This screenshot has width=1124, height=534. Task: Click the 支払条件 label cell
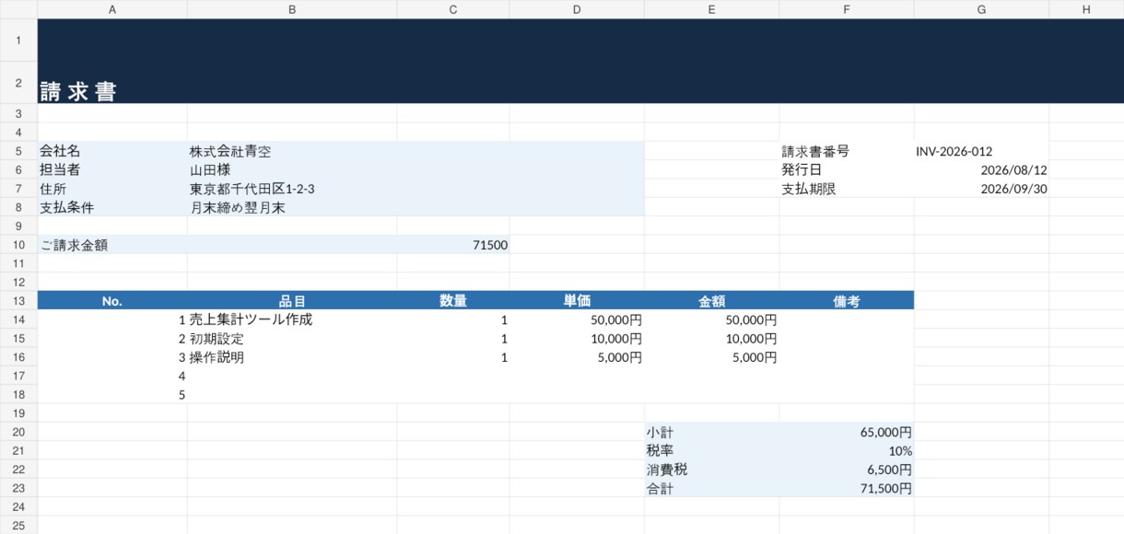point(112,207)
